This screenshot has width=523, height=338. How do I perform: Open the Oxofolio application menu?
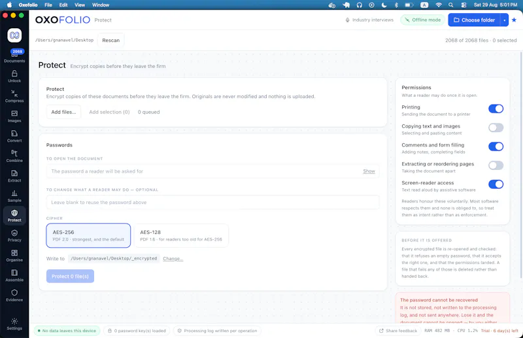point(28,5)
